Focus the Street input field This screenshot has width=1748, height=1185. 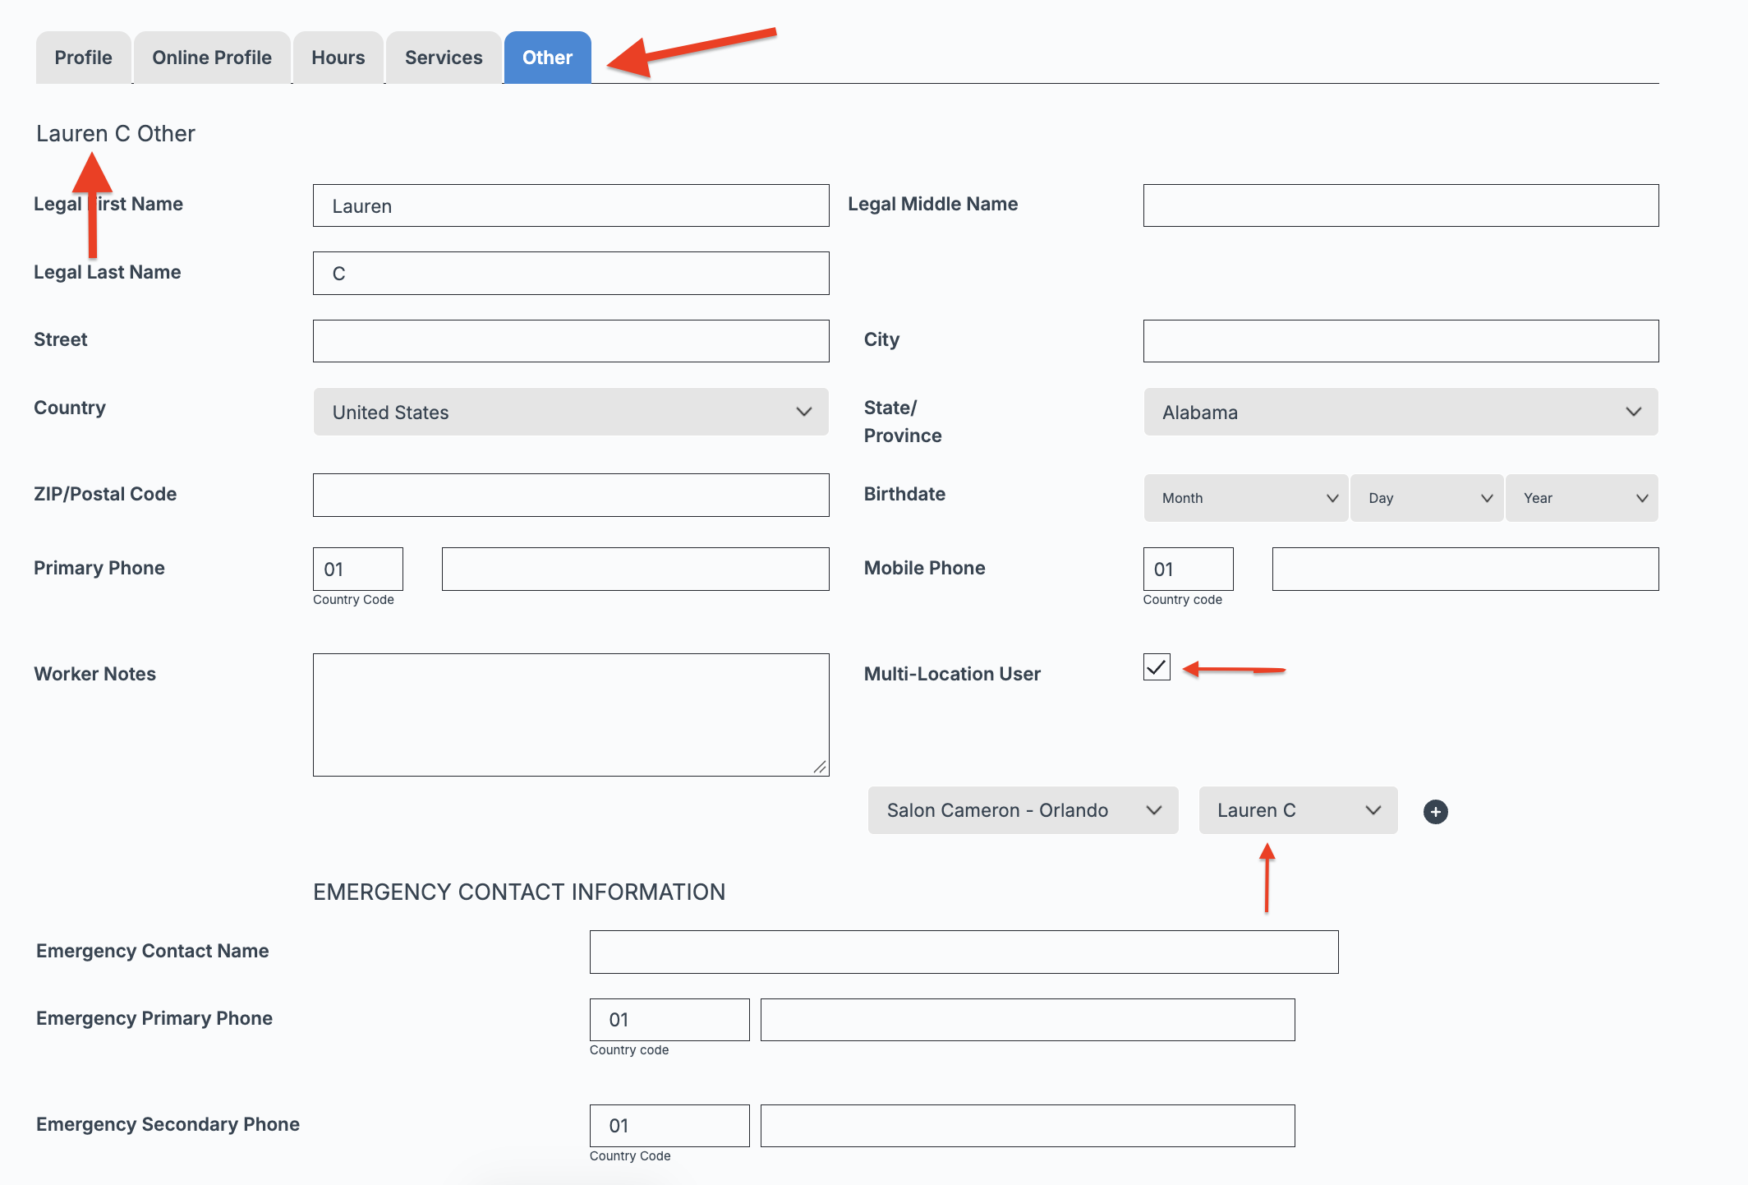click(x=571, y=341)
